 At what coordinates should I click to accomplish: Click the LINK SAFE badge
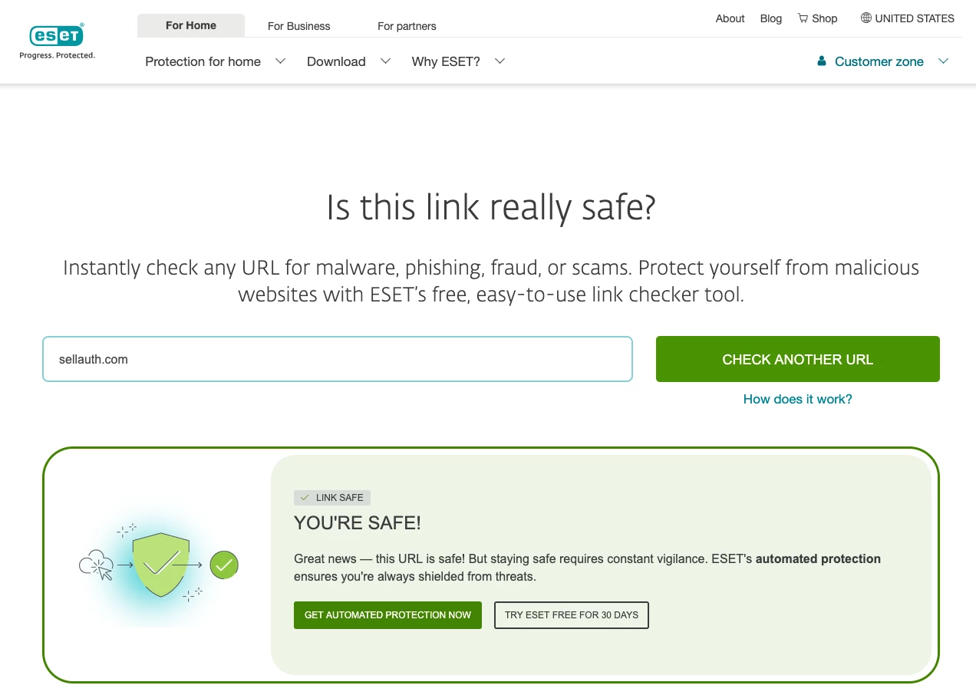pyautogui.click(x=332, y=498)
